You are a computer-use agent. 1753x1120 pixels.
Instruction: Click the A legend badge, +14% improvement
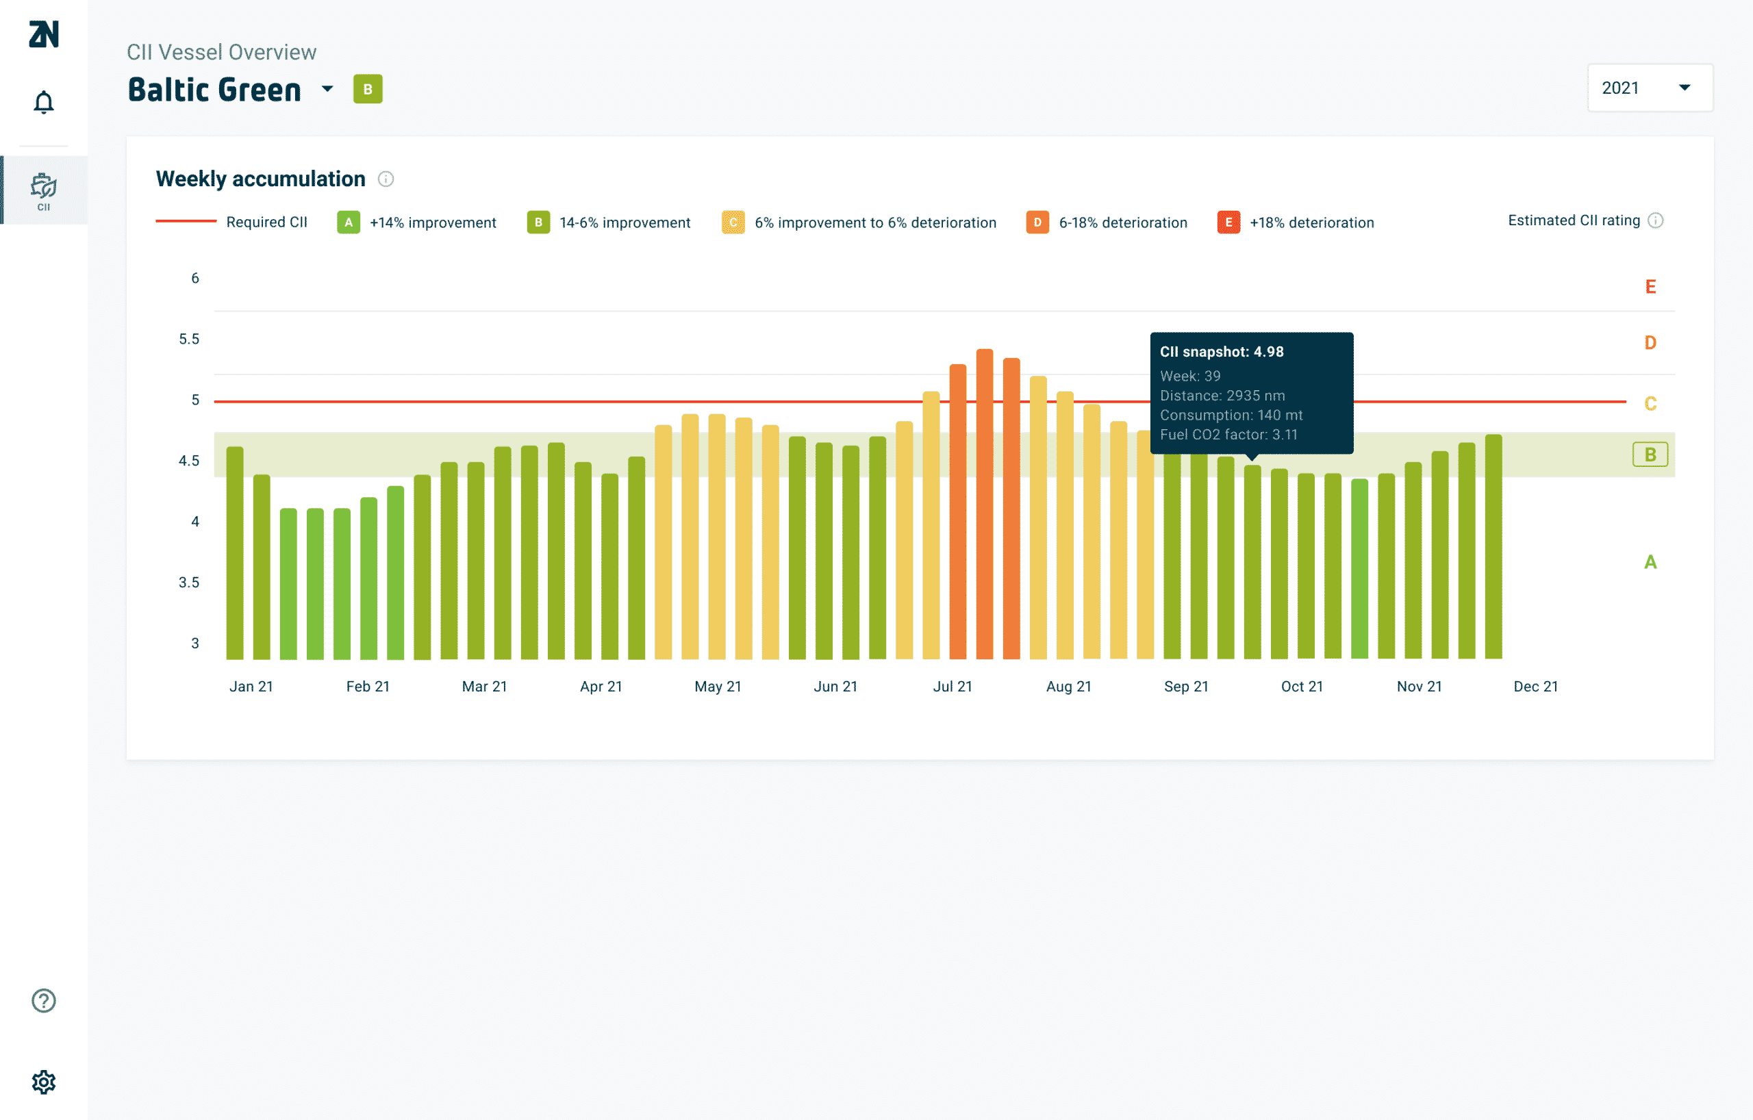(349, 222)
